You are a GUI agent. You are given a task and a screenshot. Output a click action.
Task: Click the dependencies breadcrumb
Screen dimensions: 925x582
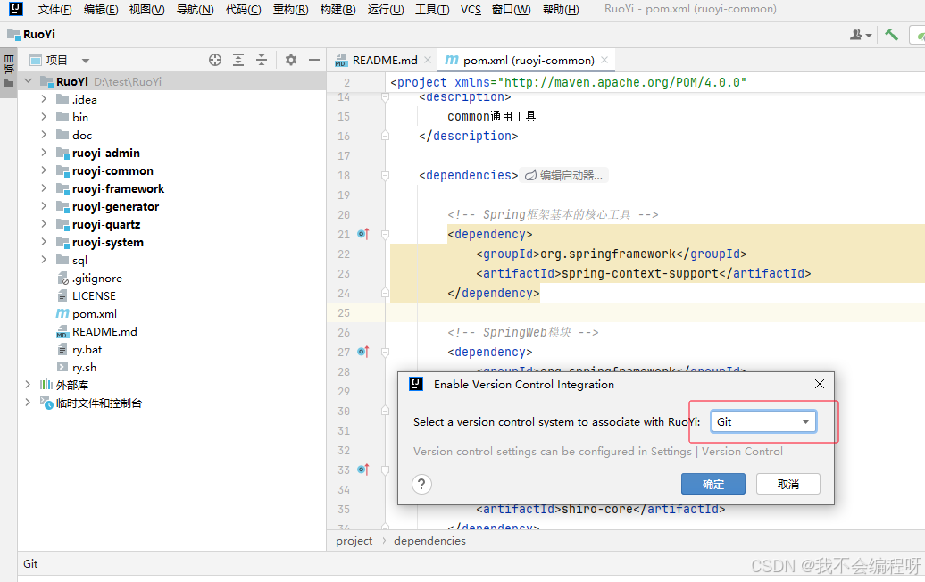pos(429,541)
